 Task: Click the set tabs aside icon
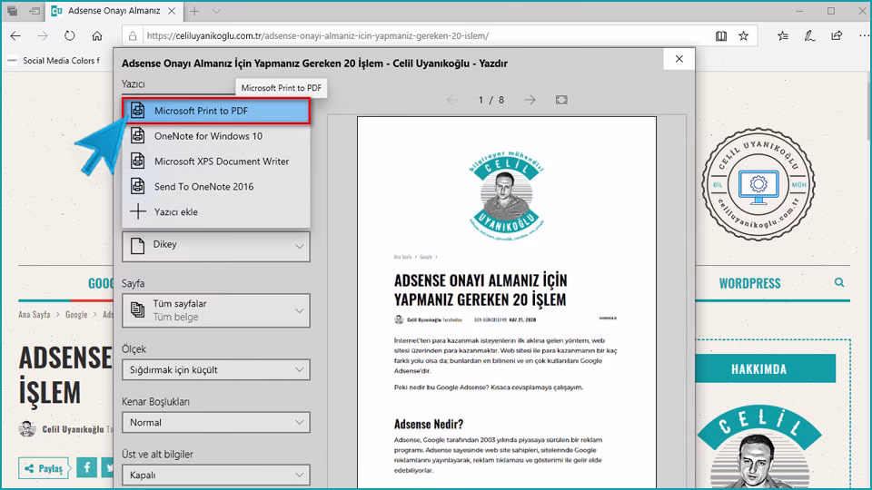coord(35,11)
